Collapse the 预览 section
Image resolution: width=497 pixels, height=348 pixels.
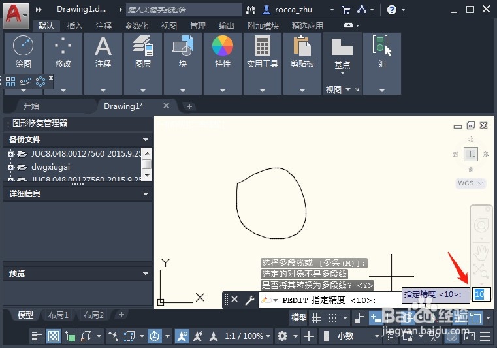pyautogui.click(x=146, y=273)
